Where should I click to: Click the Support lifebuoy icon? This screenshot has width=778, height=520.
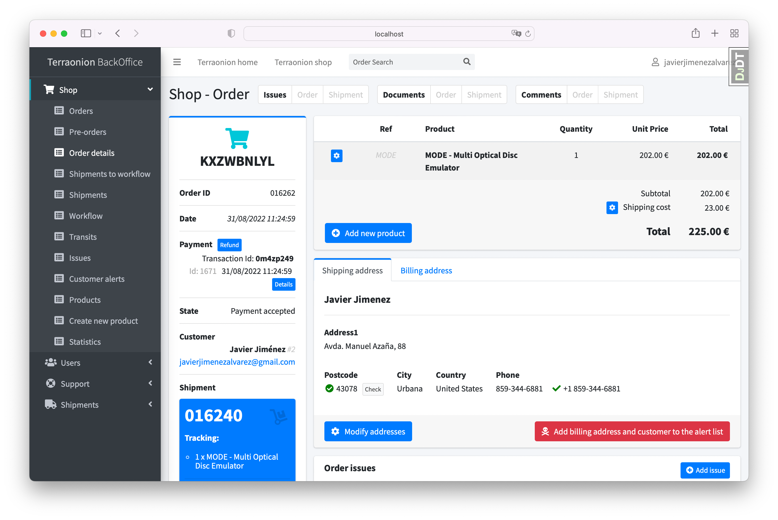coord(50,383)
